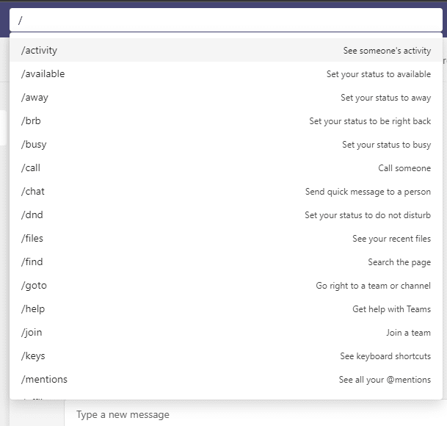The width and height of the screenshot is (447, 426).
Task: Click the command search box containing slash
Action: pyautogui.click(x=226, y=20)
